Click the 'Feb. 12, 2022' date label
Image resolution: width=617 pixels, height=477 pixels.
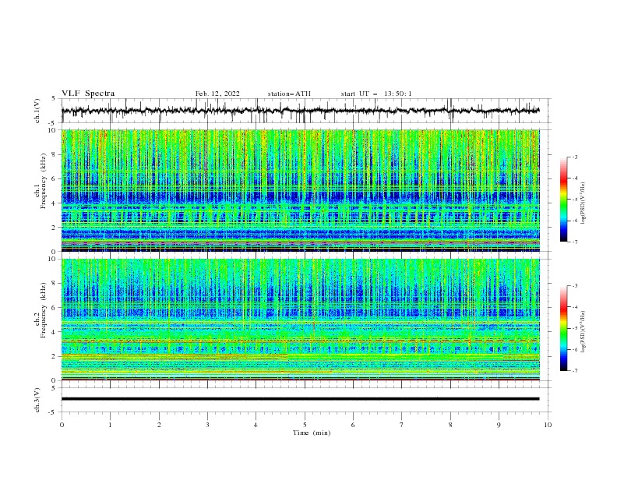217,94
